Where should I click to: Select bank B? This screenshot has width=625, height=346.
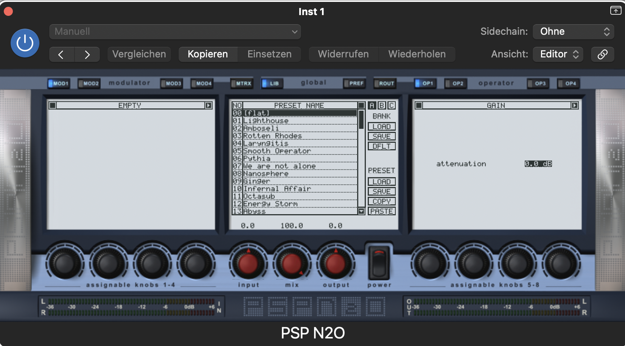point(382,105)
